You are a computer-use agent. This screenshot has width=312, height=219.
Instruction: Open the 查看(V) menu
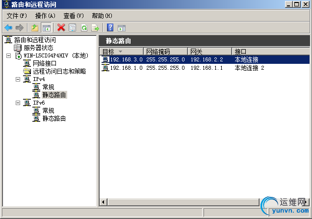[x=74, y=16]
